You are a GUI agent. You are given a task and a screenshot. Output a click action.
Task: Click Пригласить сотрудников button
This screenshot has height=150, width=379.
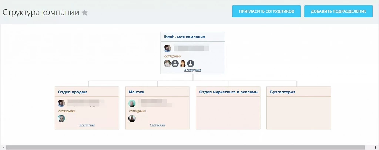pyautogui.click(x=266, y=11)
